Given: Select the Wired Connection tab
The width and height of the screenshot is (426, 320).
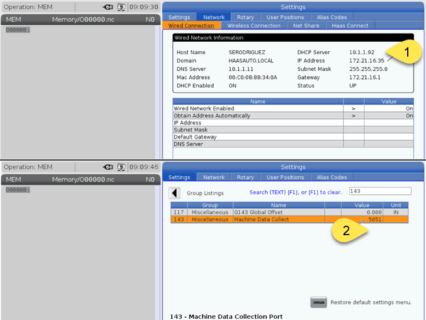Looking at the screenshot, I should tap(191, 25).
